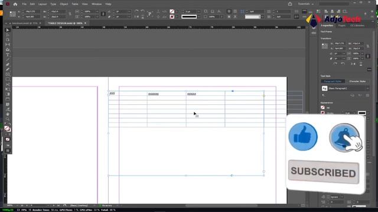This screenshot has height=212, width=378.
Task: Open the File menu
Action: coord(24,4)
